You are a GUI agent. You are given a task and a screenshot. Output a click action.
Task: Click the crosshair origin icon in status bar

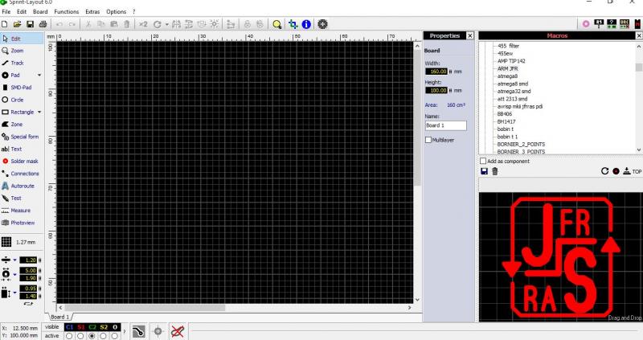158,331
